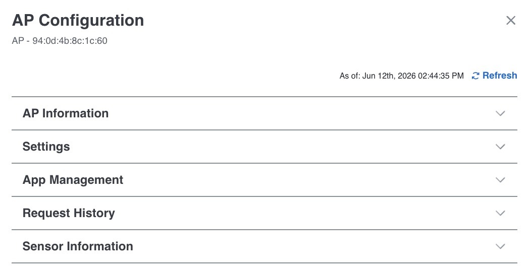Click the date 'Jun 12th, 2026' in timestamp

pyautogui.click(x=389, y=76)
